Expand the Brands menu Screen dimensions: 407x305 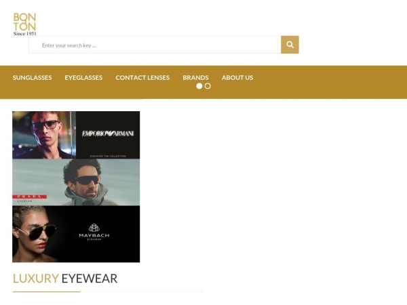(195, 78)
